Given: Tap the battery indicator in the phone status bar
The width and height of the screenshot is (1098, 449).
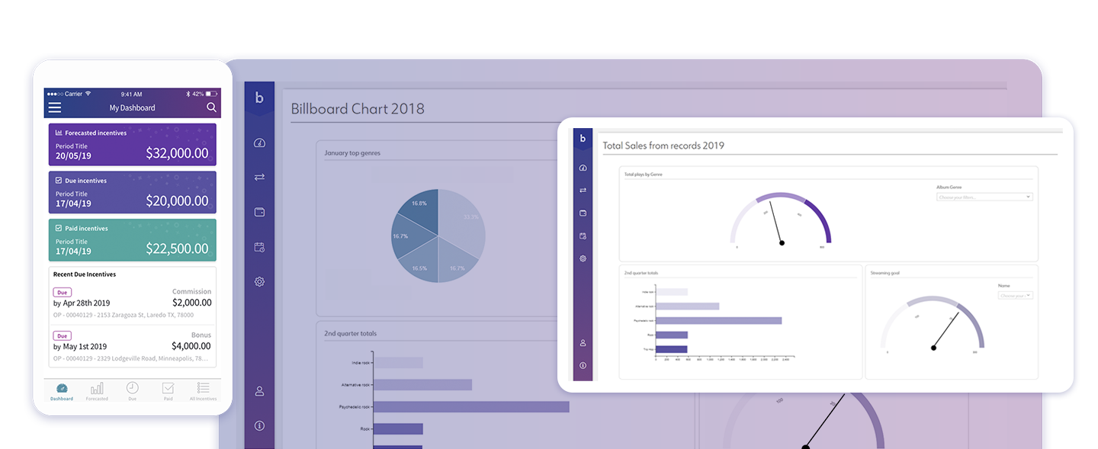Looking at the screenshot, I should 213,94.
